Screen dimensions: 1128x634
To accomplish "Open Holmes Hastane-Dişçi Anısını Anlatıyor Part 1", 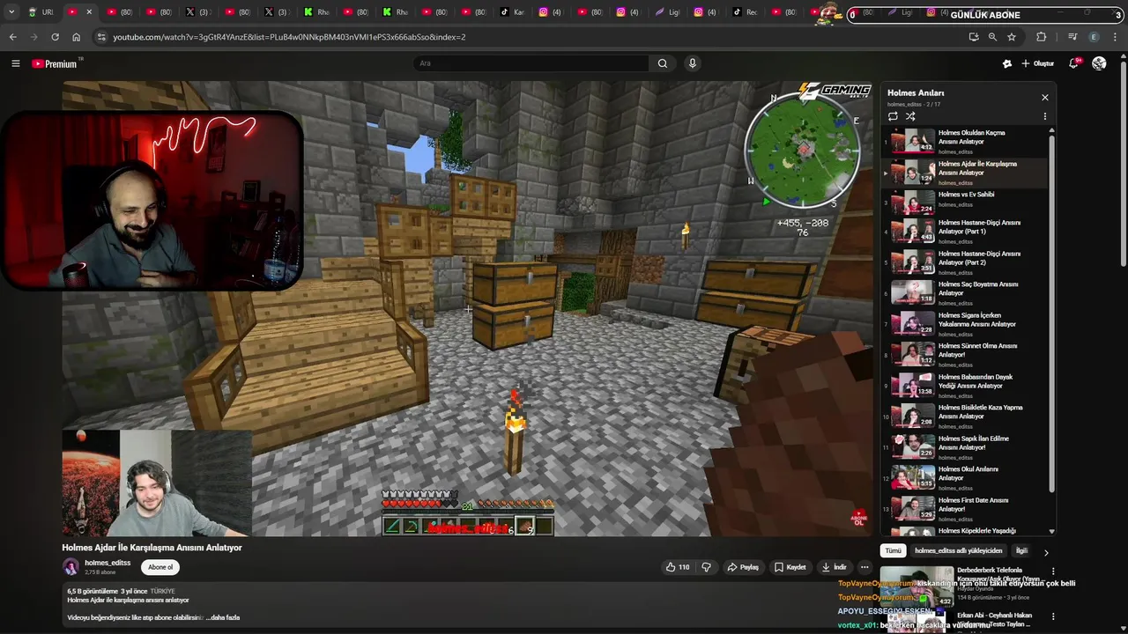I will click(x=966, y=232).
